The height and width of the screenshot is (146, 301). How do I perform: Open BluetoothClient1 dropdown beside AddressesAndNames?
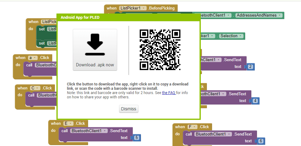coord(228,15)
